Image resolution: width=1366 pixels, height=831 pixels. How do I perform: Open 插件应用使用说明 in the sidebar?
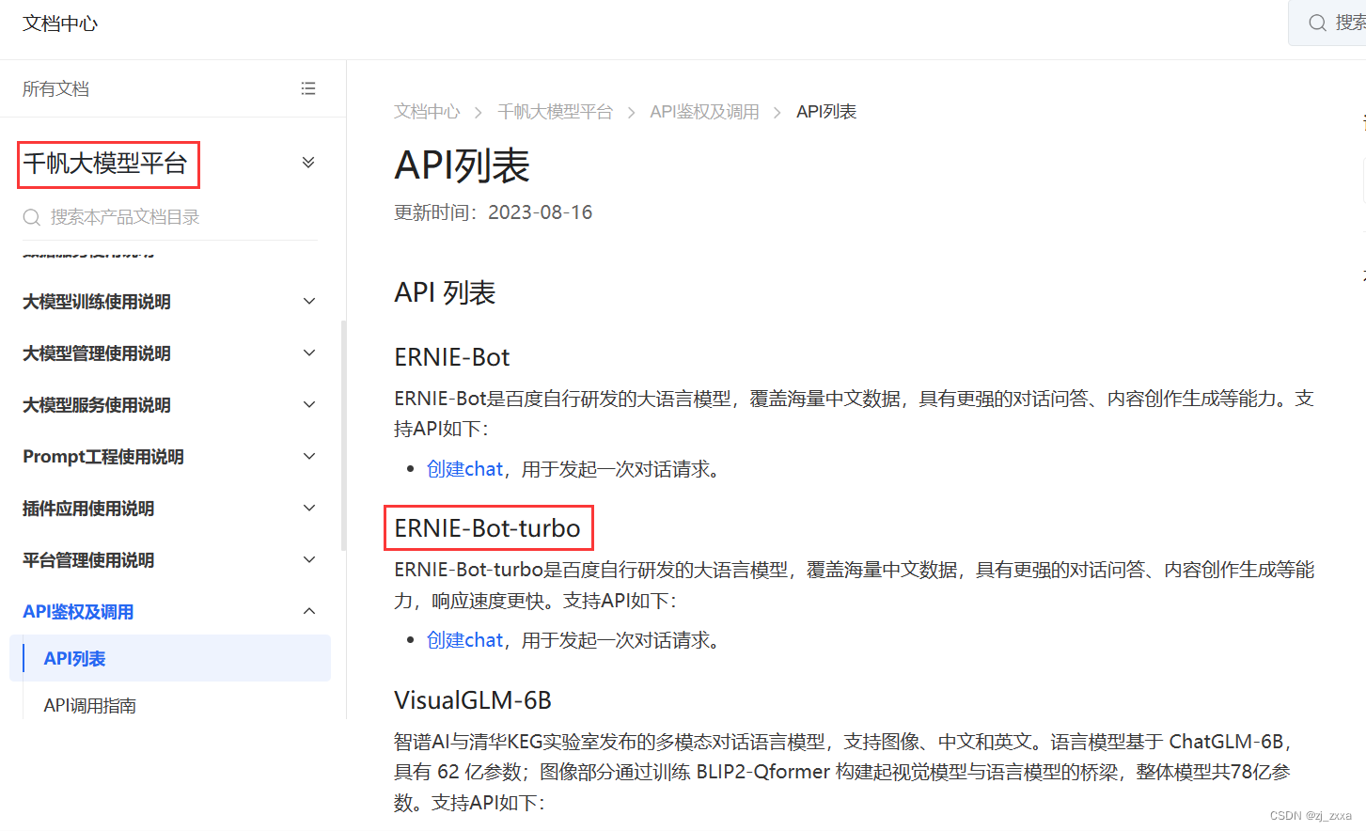pyautogui.click(x=88, y=509)
